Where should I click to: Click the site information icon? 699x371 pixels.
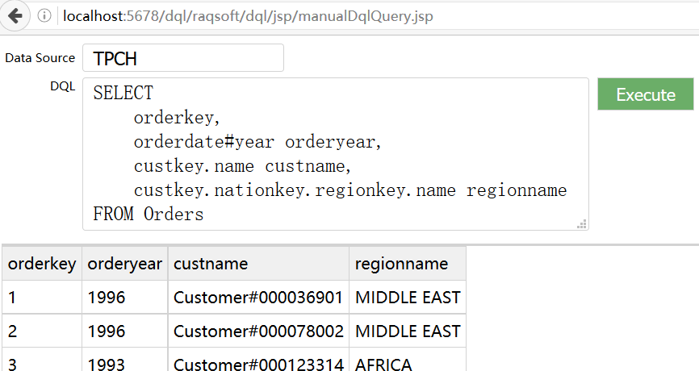44,16
